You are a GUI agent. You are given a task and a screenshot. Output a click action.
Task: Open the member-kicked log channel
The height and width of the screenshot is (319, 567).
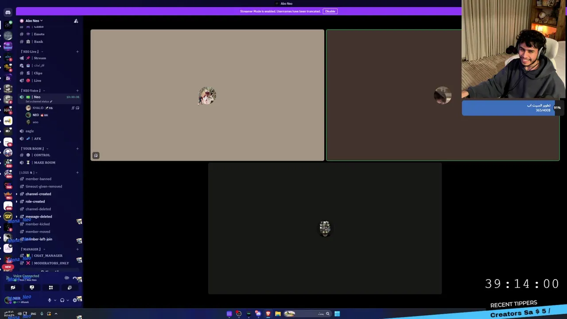(x=49, y=224)
